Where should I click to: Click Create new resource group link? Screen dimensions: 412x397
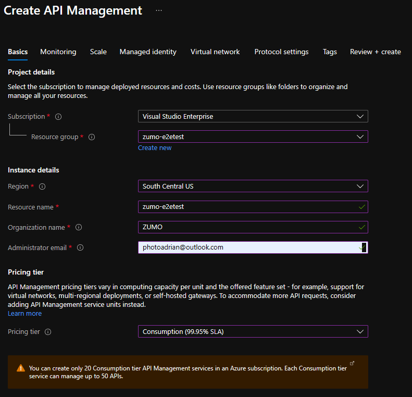click(x=155, y=148)
